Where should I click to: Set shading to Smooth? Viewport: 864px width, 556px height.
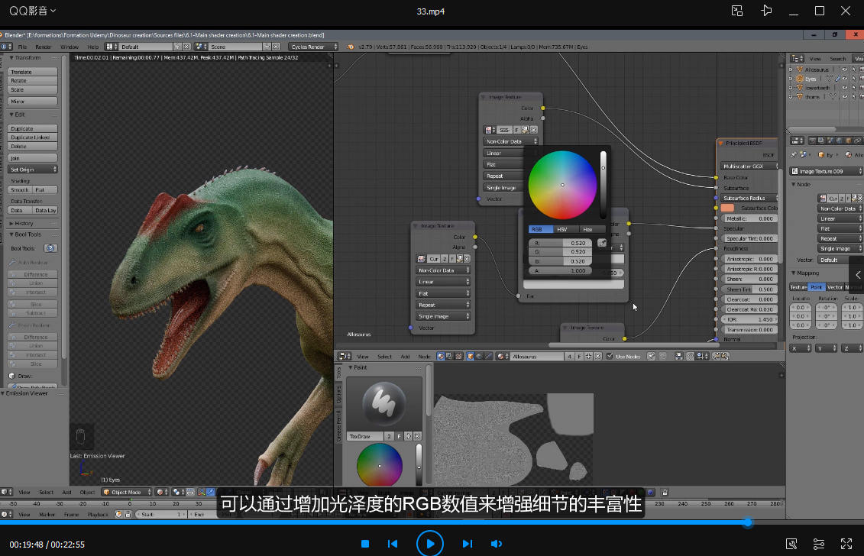pos(20,189)
